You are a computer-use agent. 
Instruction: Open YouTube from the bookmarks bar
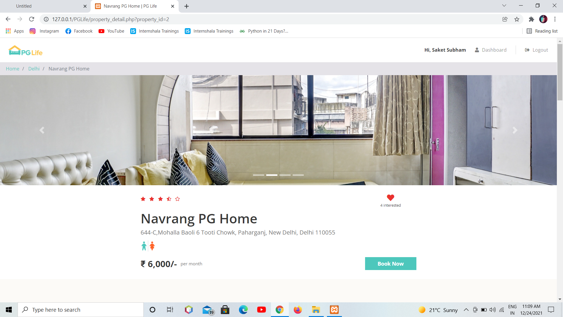(x=111, y=31)
